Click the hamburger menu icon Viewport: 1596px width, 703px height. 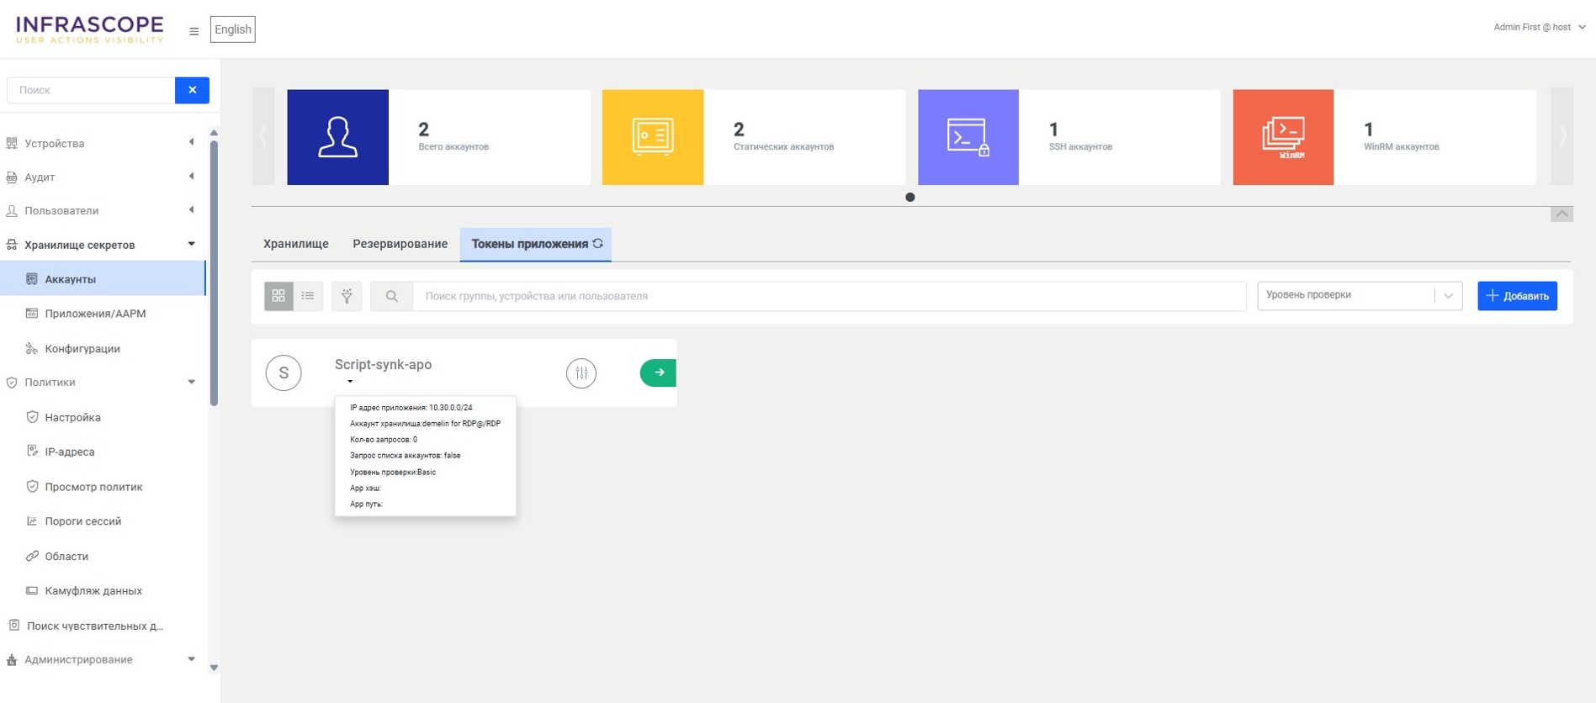(194, 31)
